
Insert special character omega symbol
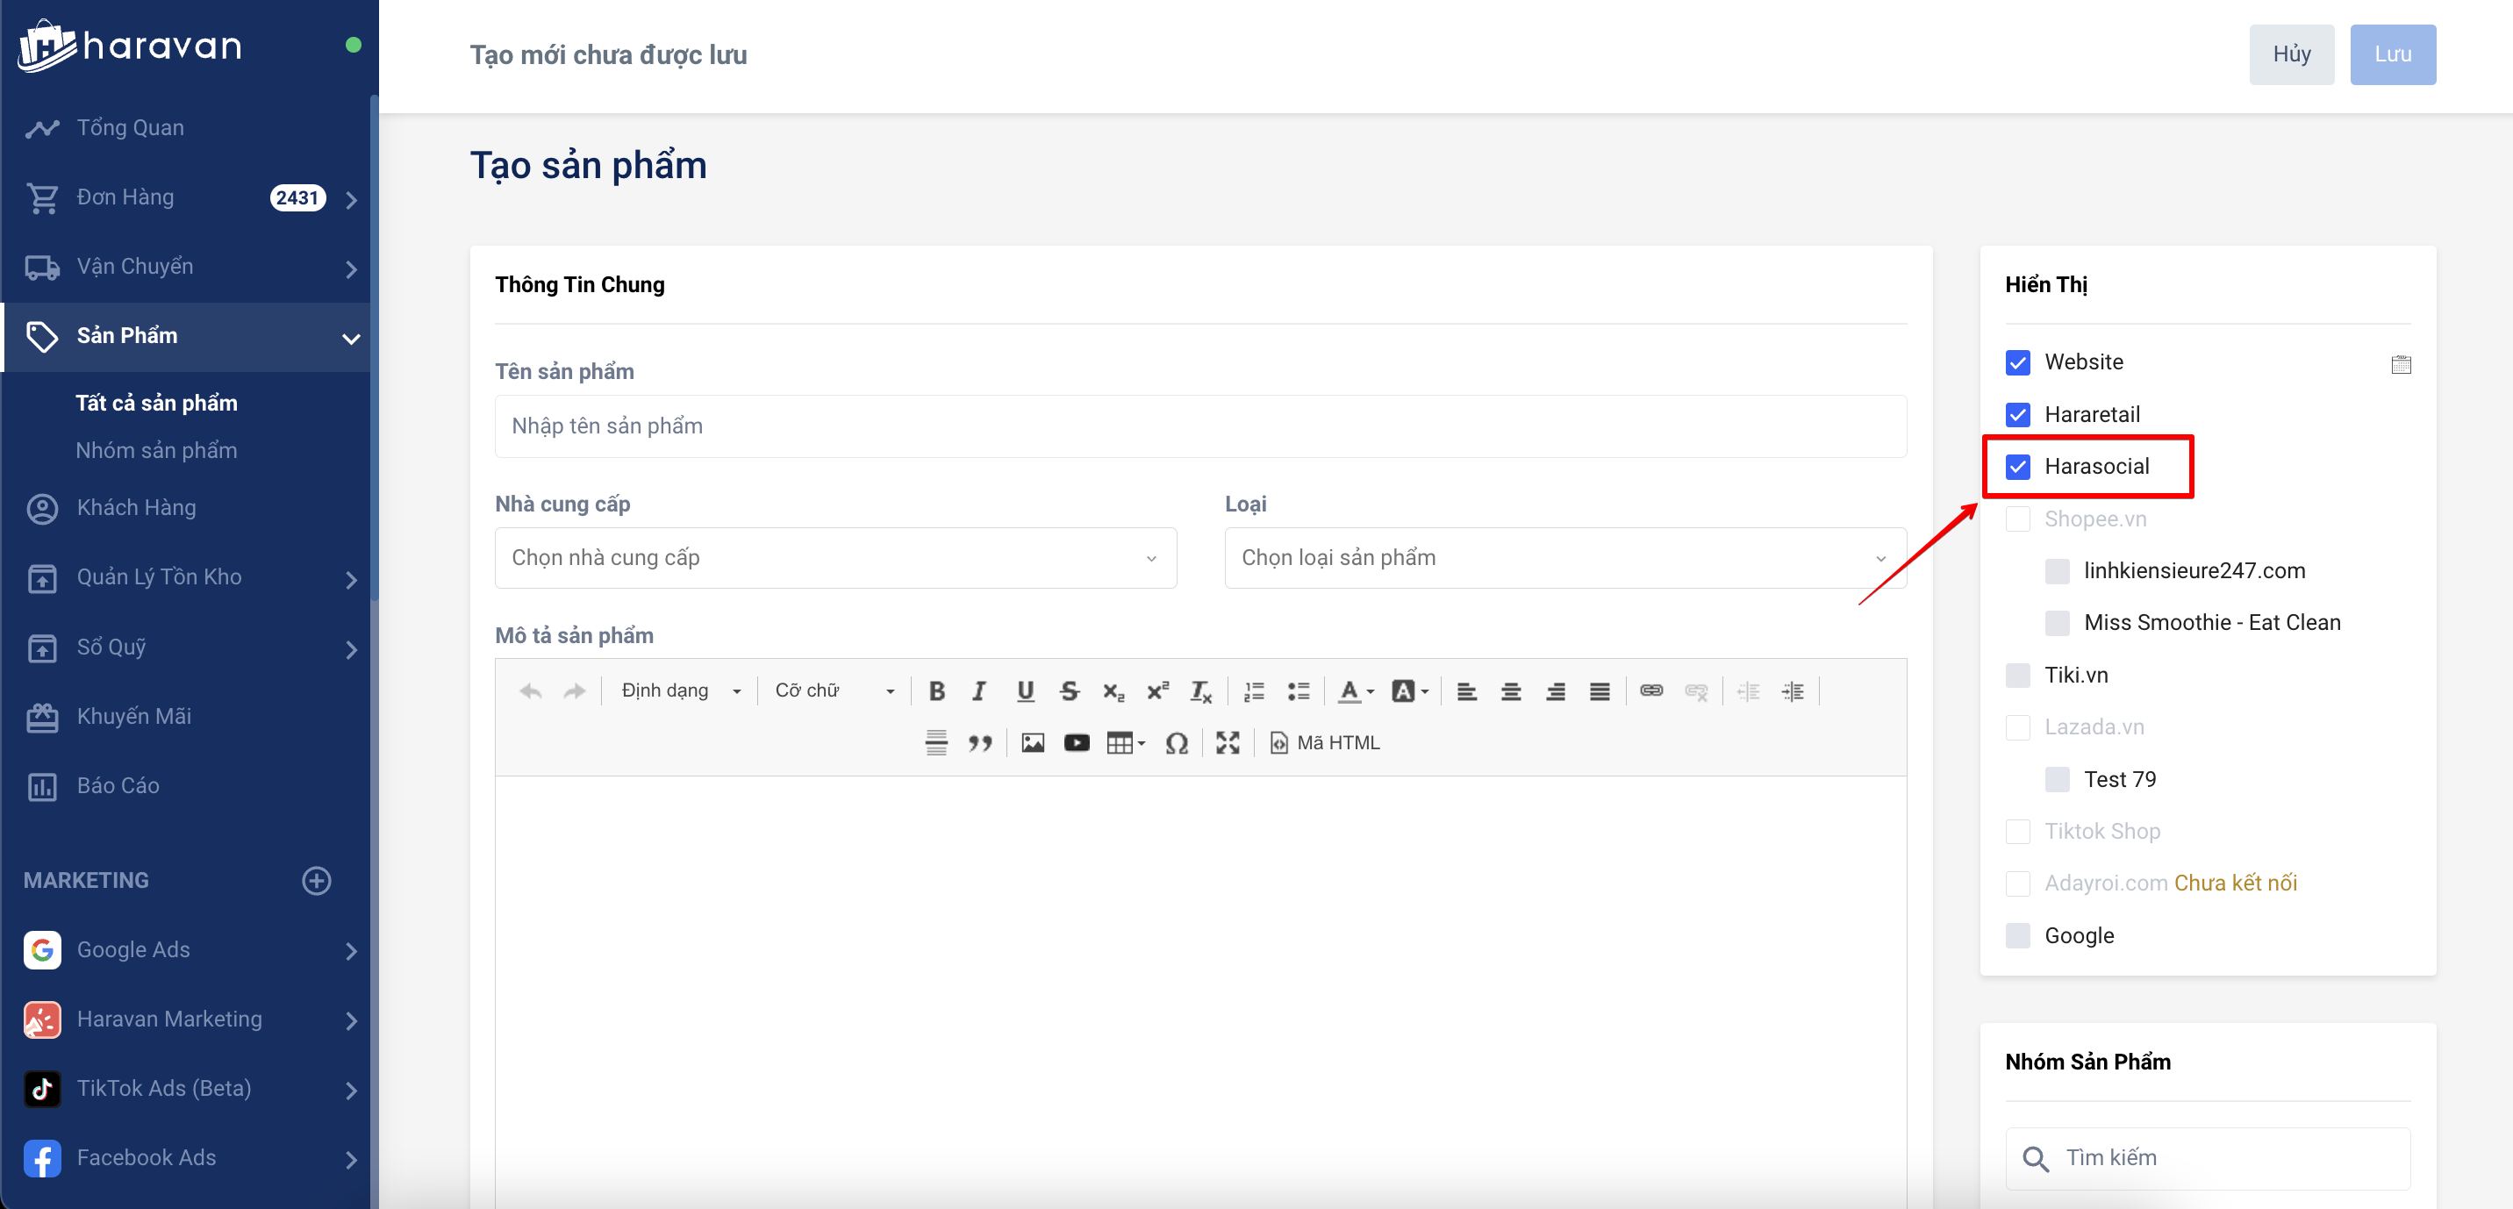click(1177, 742)
